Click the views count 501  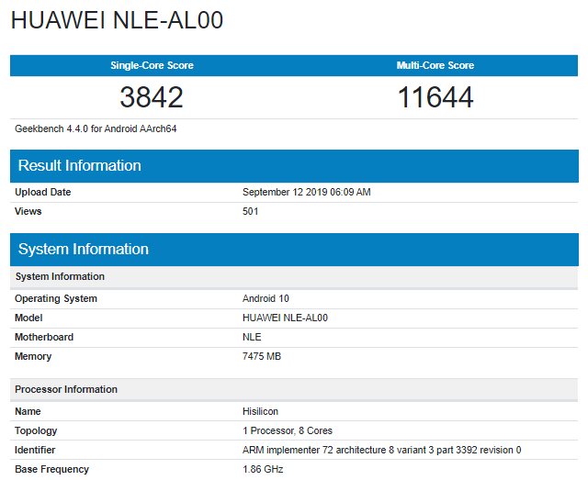[x=251, y=211]
